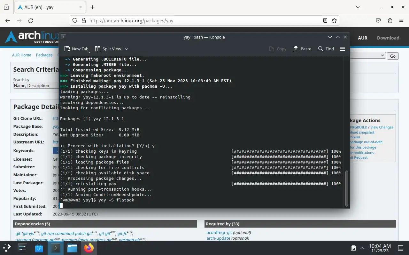Click Konsole window menu icon in title bar
This screenshot has height=255, width=409.
[63, 37]
